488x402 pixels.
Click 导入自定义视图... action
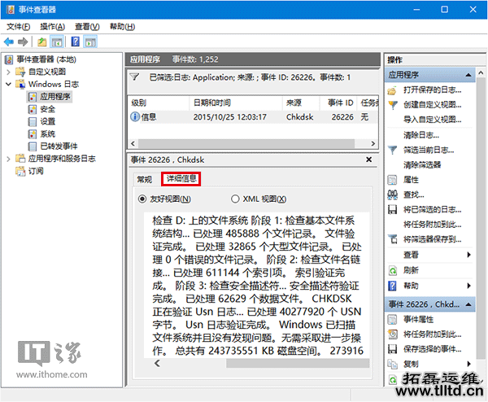coord(432,120)
